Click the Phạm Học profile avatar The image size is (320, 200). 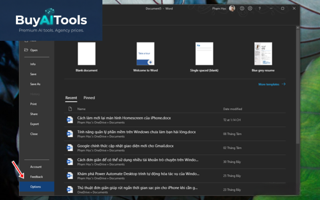232,8
